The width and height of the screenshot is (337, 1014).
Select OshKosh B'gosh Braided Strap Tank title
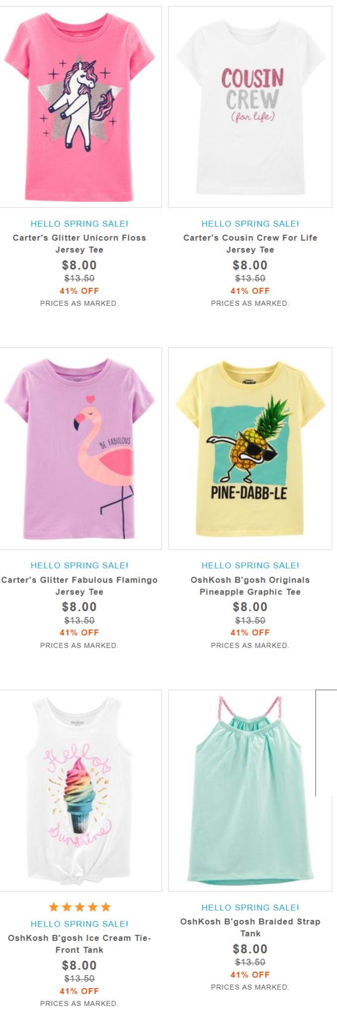[250, 927]
